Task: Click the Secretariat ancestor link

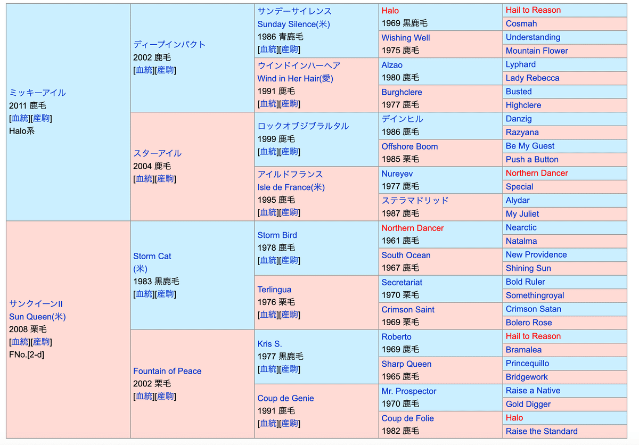Action: 402,282
